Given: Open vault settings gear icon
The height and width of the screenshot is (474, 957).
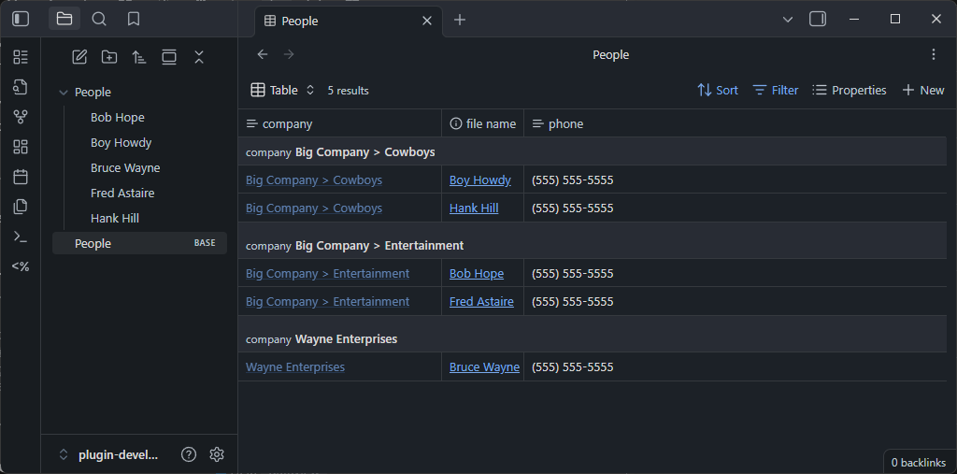Looking at the screenshot, I should (x=217, y=454).
